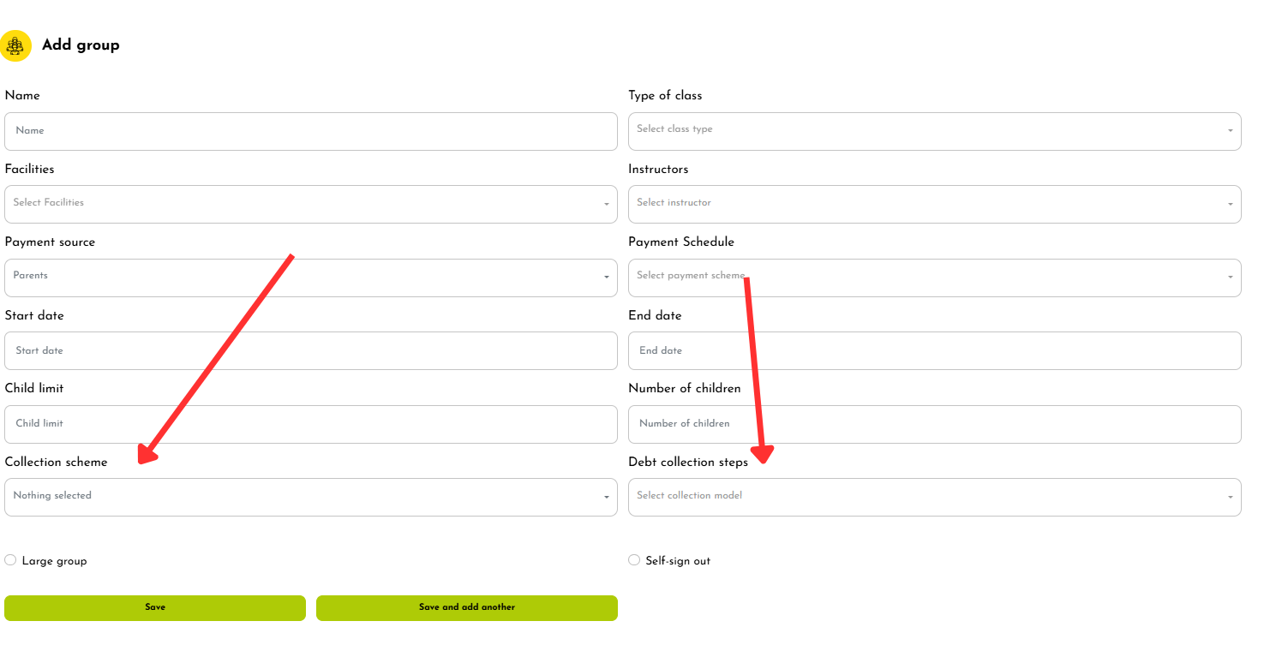Viewport: 1264px width, 657px height.
Task: Select the Large group radio button
Action: point(10,560)
